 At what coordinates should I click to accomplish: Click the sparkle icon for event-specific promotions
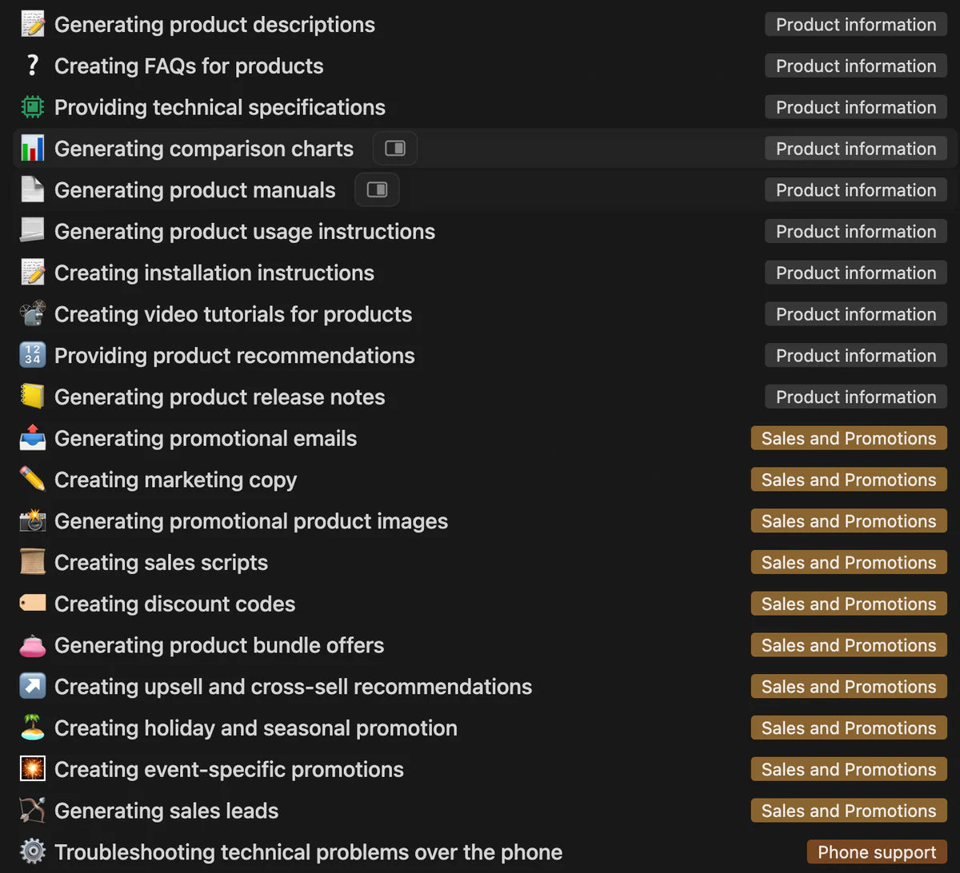click(x=33, y=770)
